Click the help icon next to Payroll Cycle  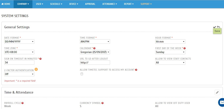click(23, 103)
